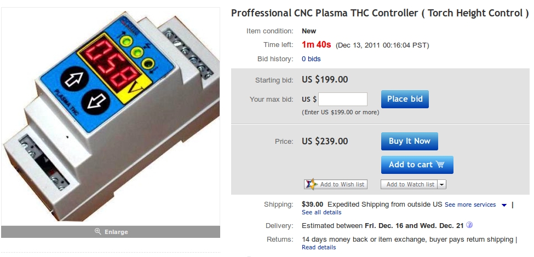This screenshot has width=534, height=257.
Task: Click the shopping cart icon on Add to cart
Action: click(440, 165)
